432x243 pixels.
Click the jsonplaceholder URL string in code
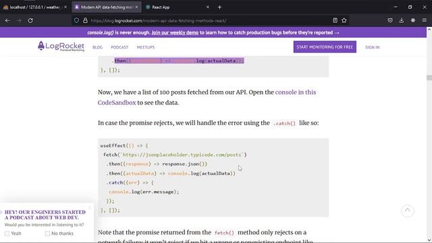click(182, 155)
